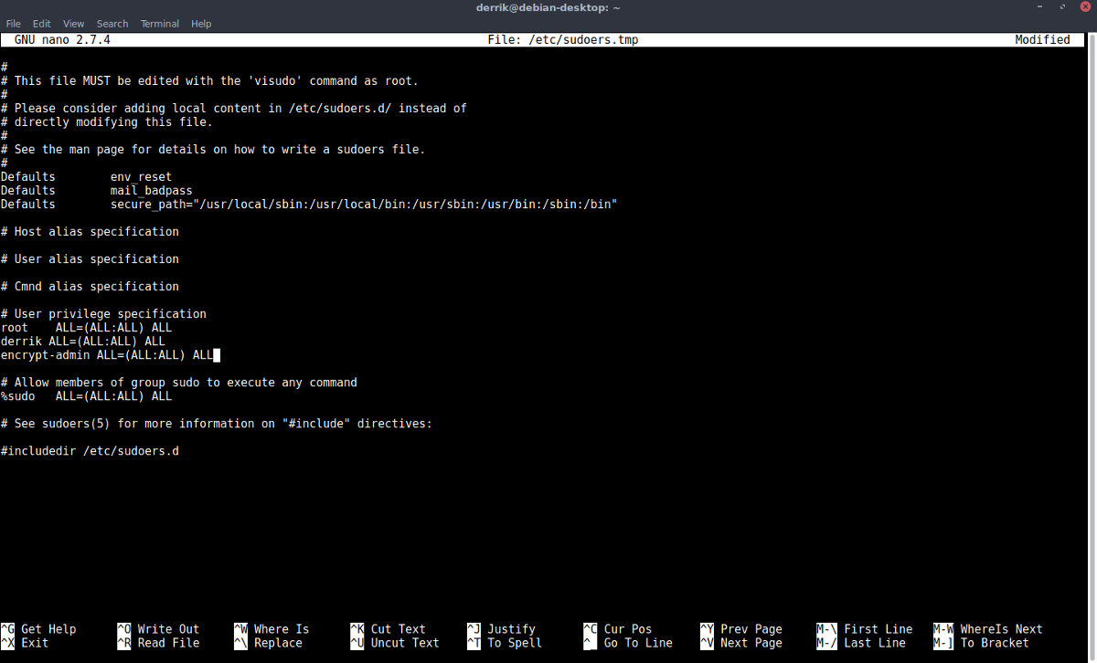Screen dimensions: 1097x663
Task: Click the 'derrik ALL=(ALL:ALL) ALL' line
Action: coord(82,342)
